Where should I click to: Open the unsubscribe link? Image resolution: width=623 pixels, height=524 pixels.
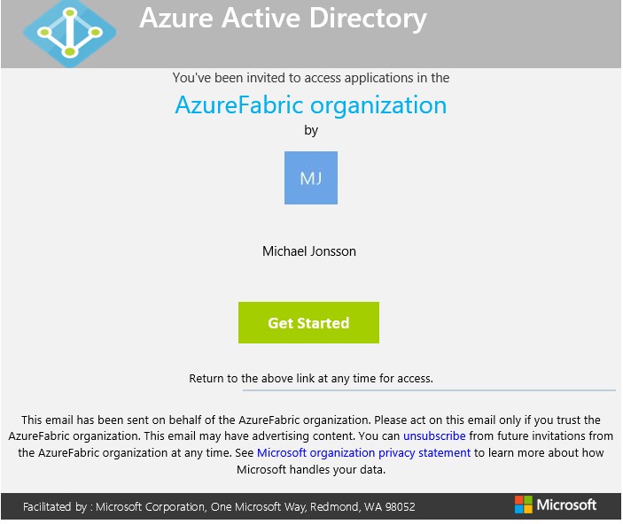(434, 435)
